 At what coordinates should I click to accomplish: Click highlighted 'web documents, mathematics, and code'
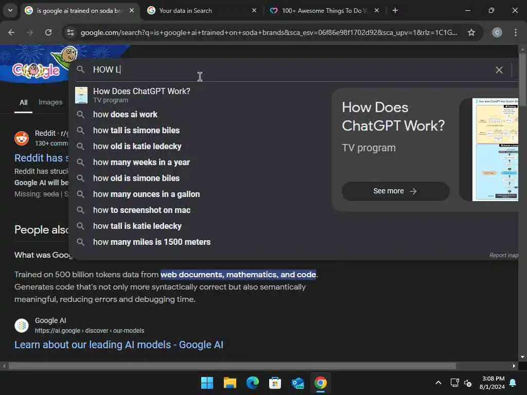pos(238,275)
